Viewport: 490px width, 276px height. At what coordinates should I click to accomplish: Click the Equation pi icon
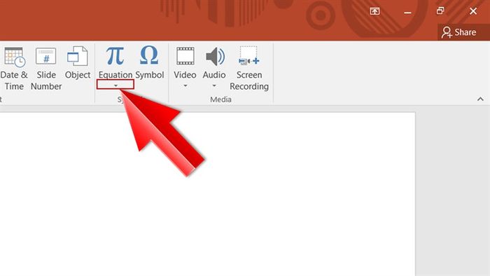point(115,56)
